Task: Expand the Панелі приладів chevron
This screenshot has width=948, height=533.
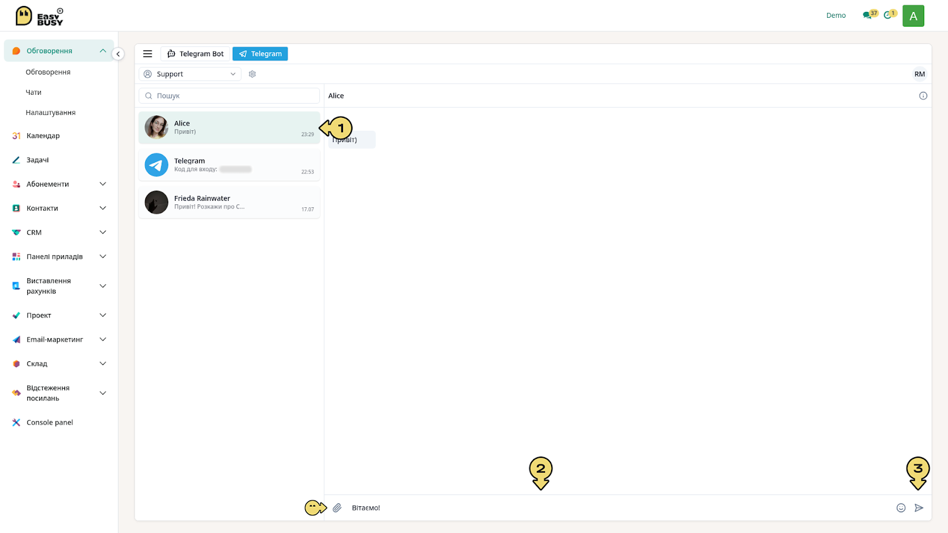Action: point(103,257)
